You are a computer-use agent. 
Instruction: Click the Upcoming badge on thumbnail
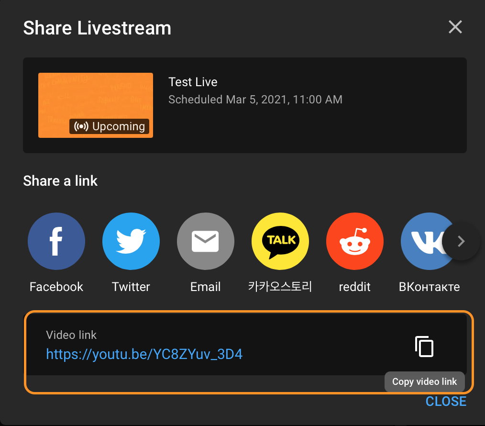(109, 126)
